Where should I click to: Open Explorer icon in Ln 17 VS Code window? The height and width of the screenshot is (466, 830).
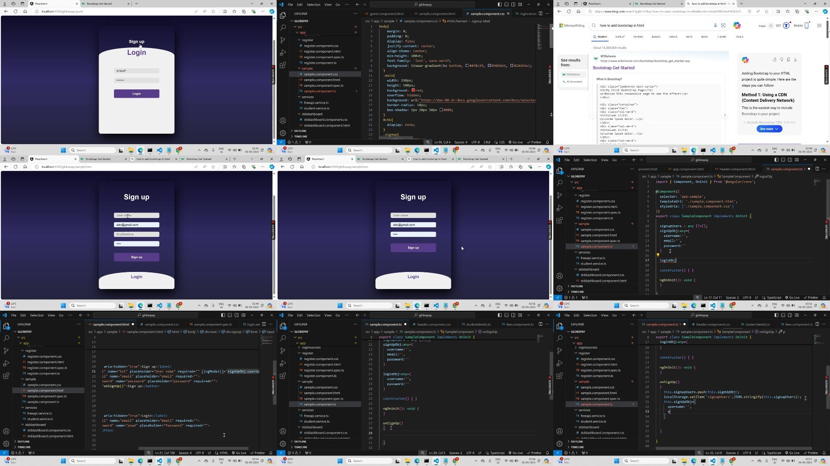tap(559, 171)
